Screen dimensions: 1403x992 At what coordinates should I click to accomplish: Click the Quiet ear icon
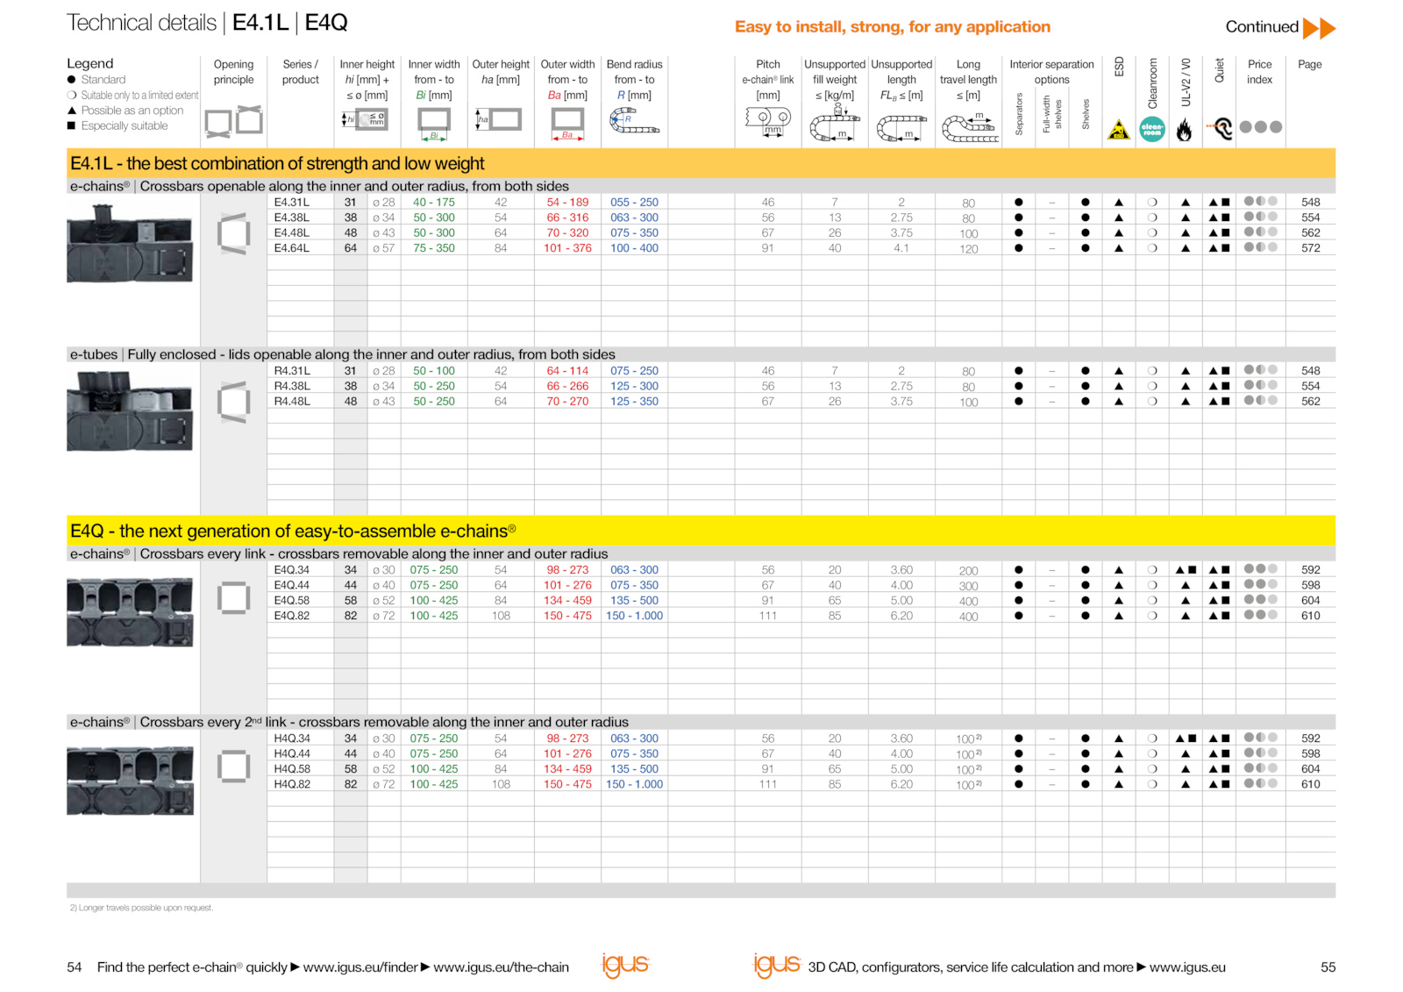[1220, 129]
